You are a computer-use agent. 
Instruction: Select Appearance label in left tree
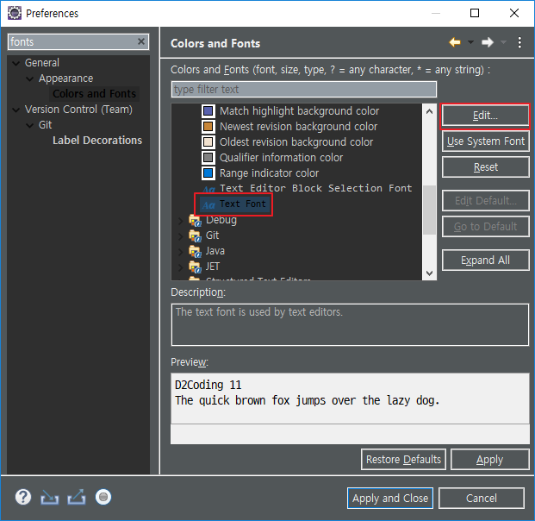click(65, 78)
